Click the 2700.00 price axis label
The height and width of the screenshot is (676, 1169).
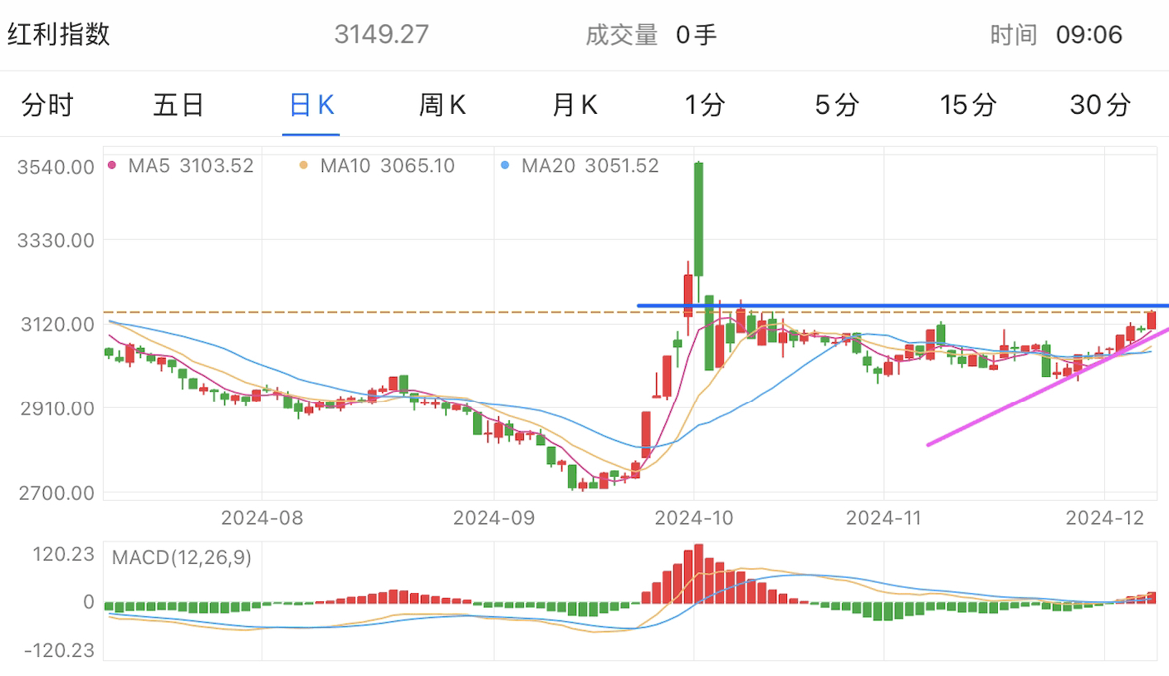pos(56,492)
